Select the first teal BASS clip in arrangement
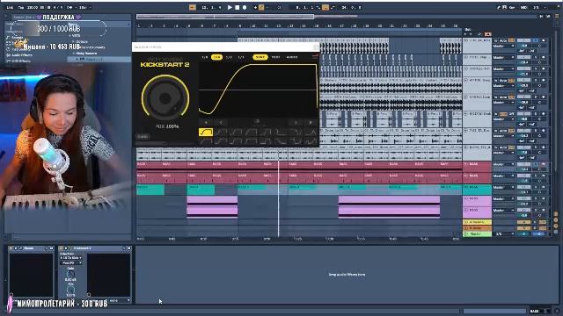 coord(150,190)
